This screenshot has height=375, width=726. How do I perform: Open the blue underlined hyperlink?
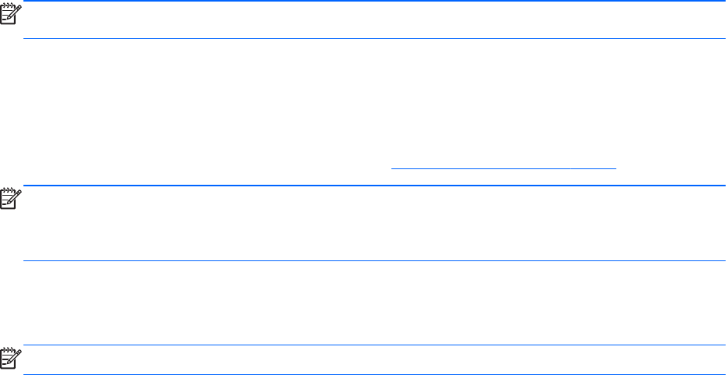pos(504,166)
